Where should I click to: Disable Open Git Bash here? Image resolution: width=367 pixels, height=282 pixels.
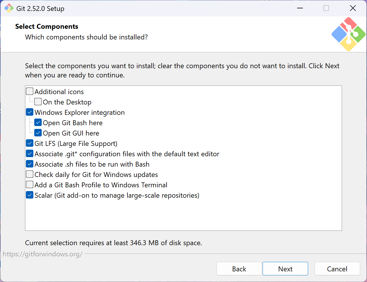(38, 123)
